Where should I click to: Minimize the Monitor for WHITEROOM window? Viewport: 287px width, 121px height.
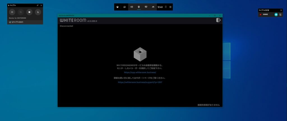click(210, 15)
